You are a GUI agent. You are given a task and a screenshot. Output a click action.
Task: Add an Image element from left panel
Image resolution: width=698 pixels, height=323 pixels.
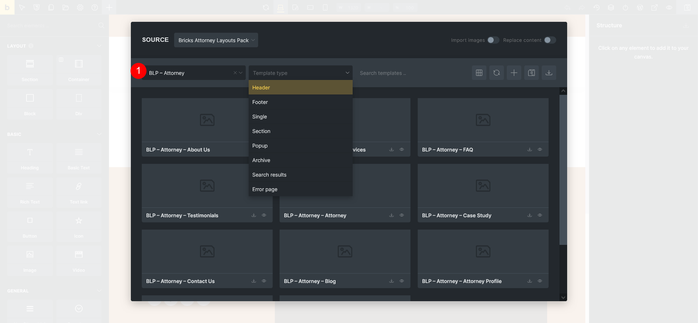point(30,261)
